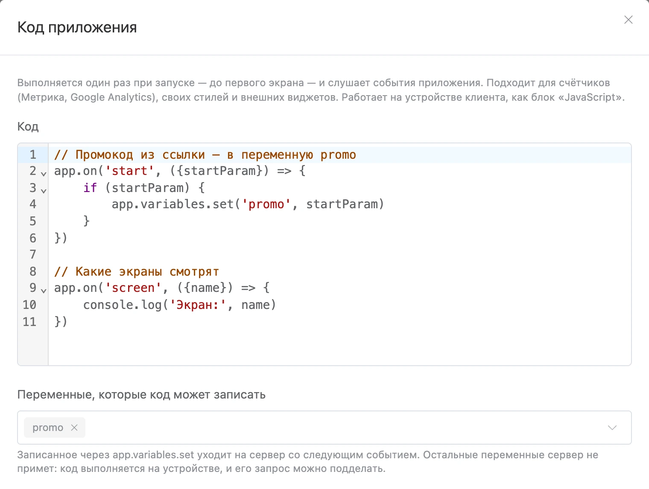The image size is (649, 489).
Task: Close the Код приложения dialog
Action: click(628, 20)
